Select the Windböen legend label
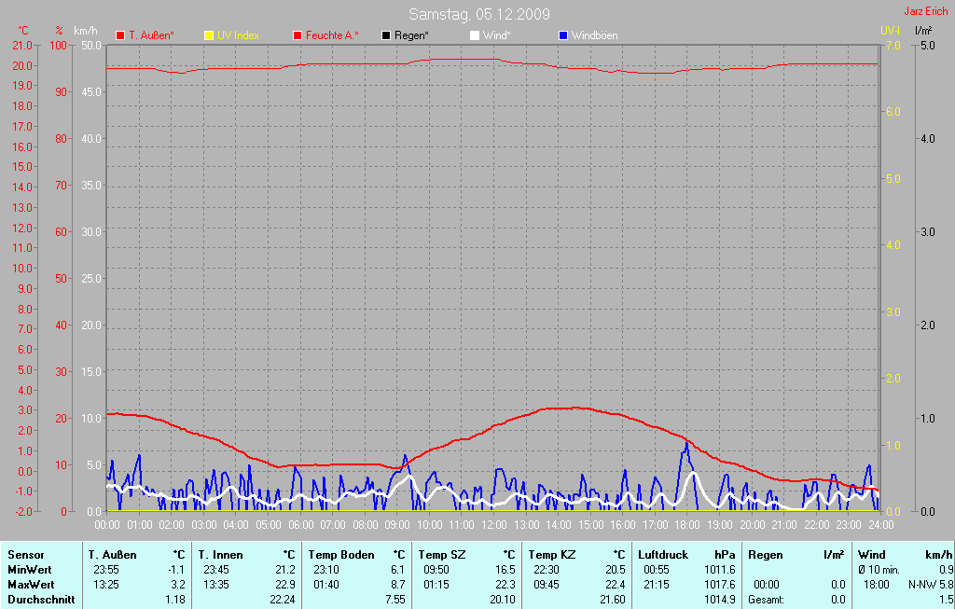This screenshot has width=955, height=609. point(594,35)
